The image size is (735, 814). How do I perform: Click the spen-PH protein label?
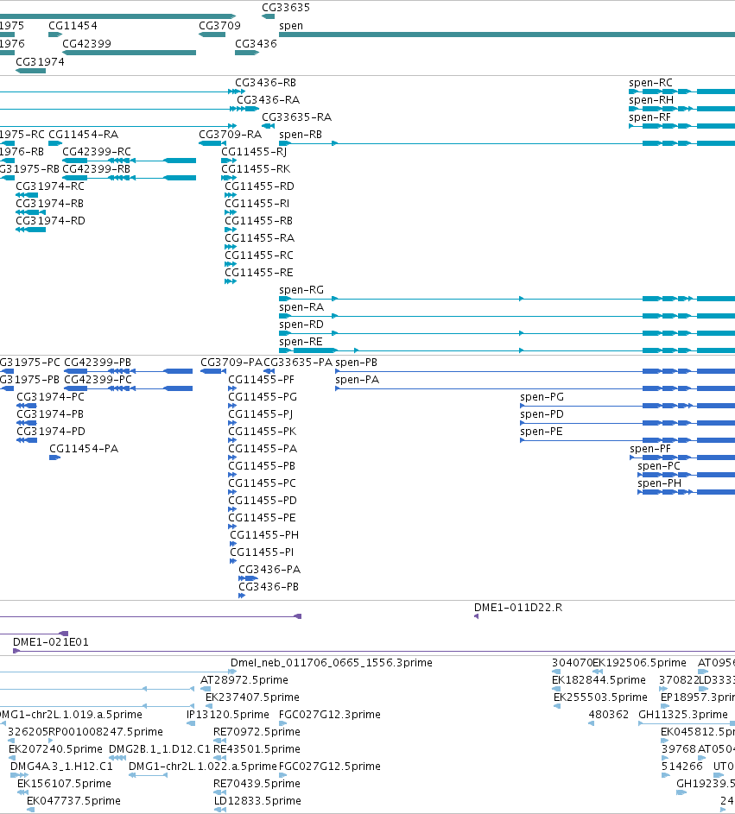pos(660,483)
